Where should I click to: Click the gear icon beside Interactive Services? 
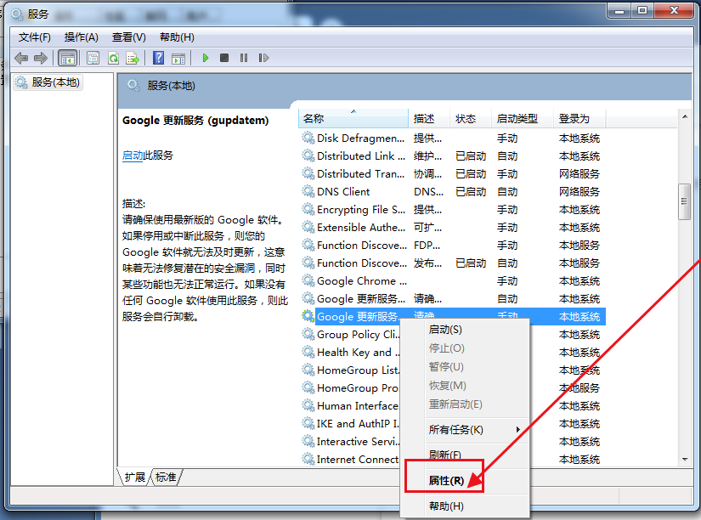pyautogui.click(x=308, y=441)
